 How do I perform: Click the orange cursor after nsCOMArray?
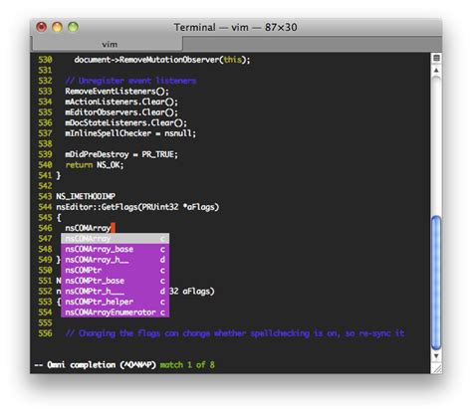tap(113, 228)
